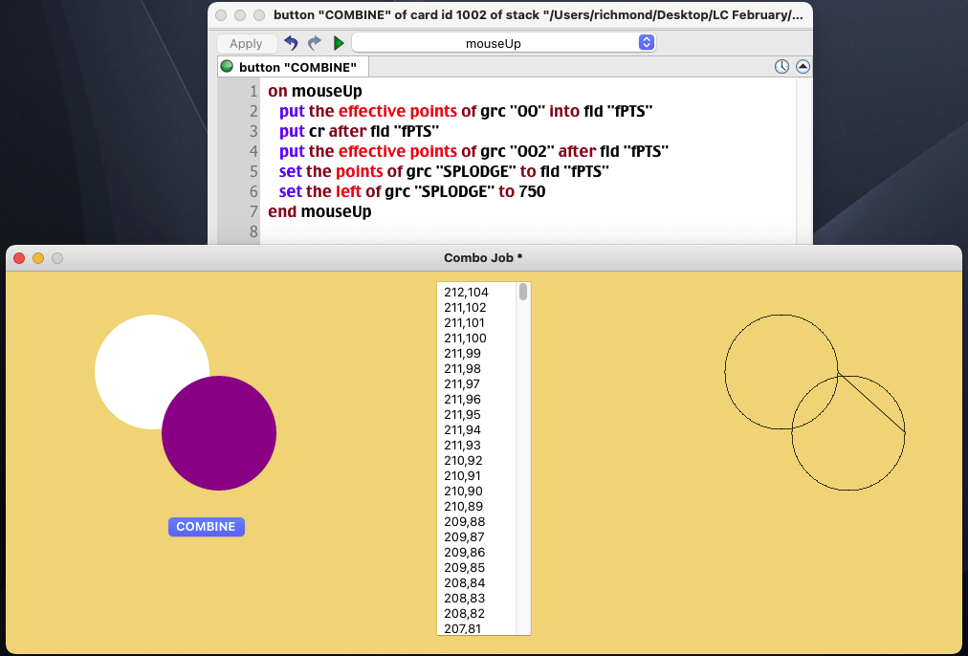Screen dimensions: 968x656
Task: Click the Combo Job window title bar
Action: [483, 258]
